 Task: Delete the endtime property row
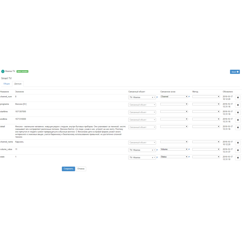coord(237,120)
